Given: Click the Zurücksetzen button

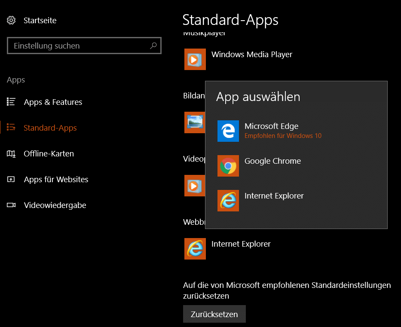Looking at the screenshot, I should (214, 314).
